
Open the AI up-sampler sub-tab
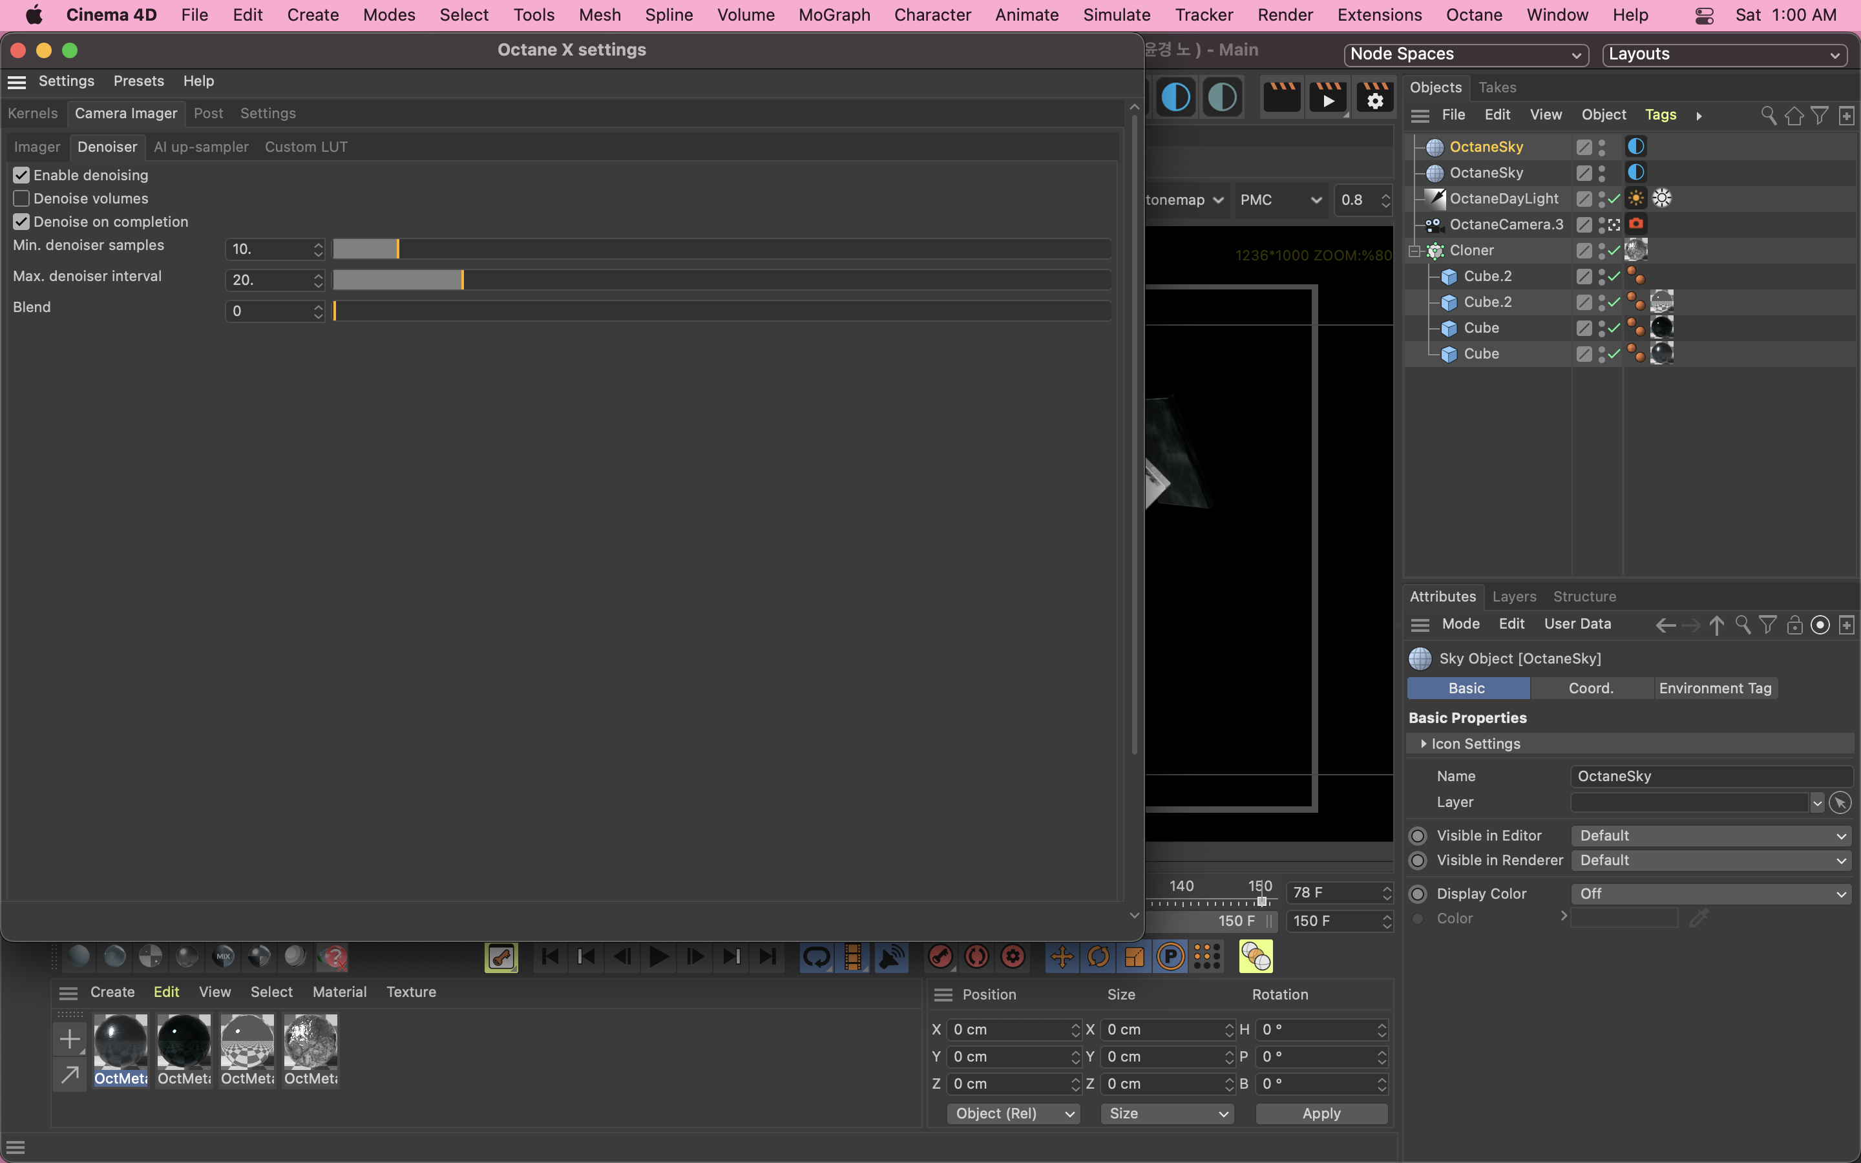tap(202, 147)
